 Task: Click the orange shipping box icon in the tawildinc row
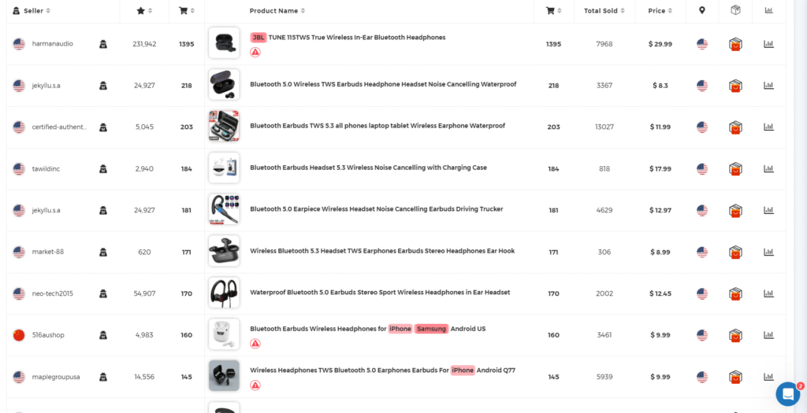point(735,169)
